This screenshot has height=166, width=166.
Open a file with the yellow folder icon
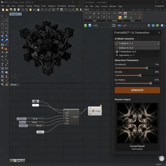click(x=7, y=10)
